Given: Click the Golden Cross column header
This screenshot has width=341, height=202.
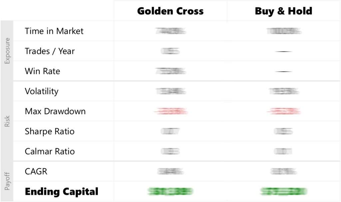Looking at the screenshot, I should click(170, 11).
